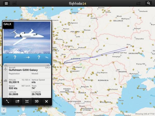Tap the share icon in top bar

tap(138, 3)
